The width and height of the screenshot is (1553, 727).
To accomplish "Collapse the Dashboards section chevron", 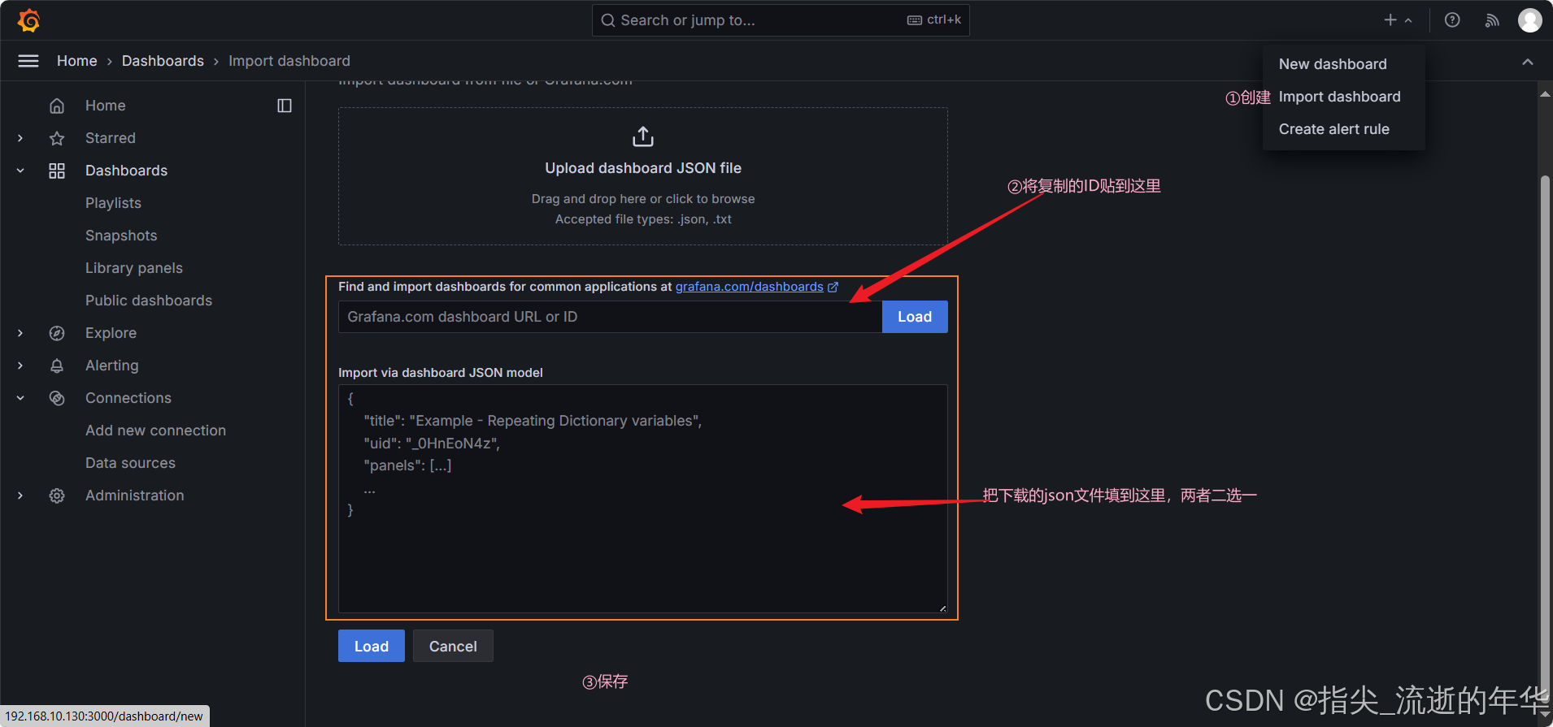I will point(20,171).
